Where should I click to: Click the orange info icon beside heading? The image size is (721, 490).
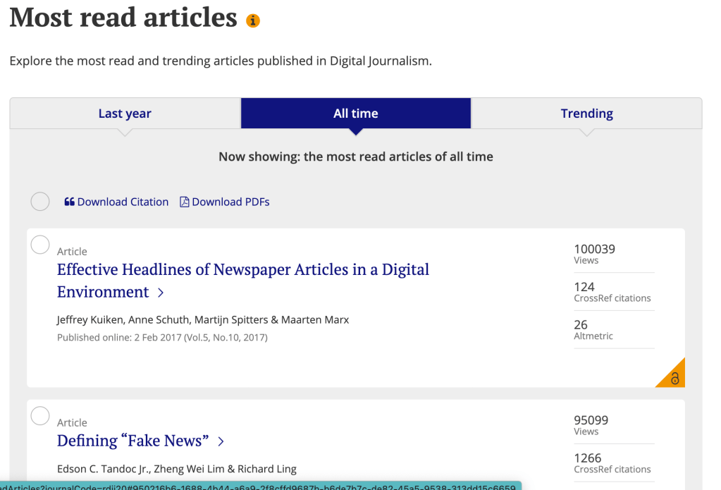253,21
